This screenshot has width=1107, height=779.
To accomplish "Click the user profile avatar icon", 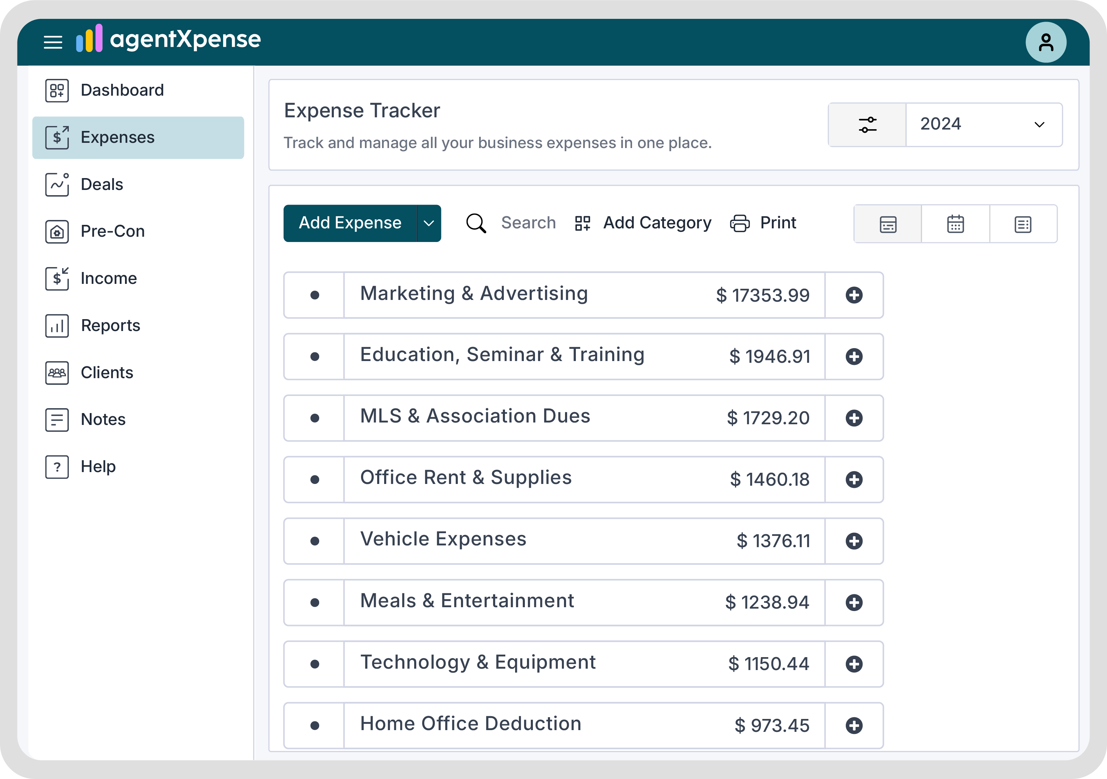I will pyautogui.click(x=1045, y=42).
